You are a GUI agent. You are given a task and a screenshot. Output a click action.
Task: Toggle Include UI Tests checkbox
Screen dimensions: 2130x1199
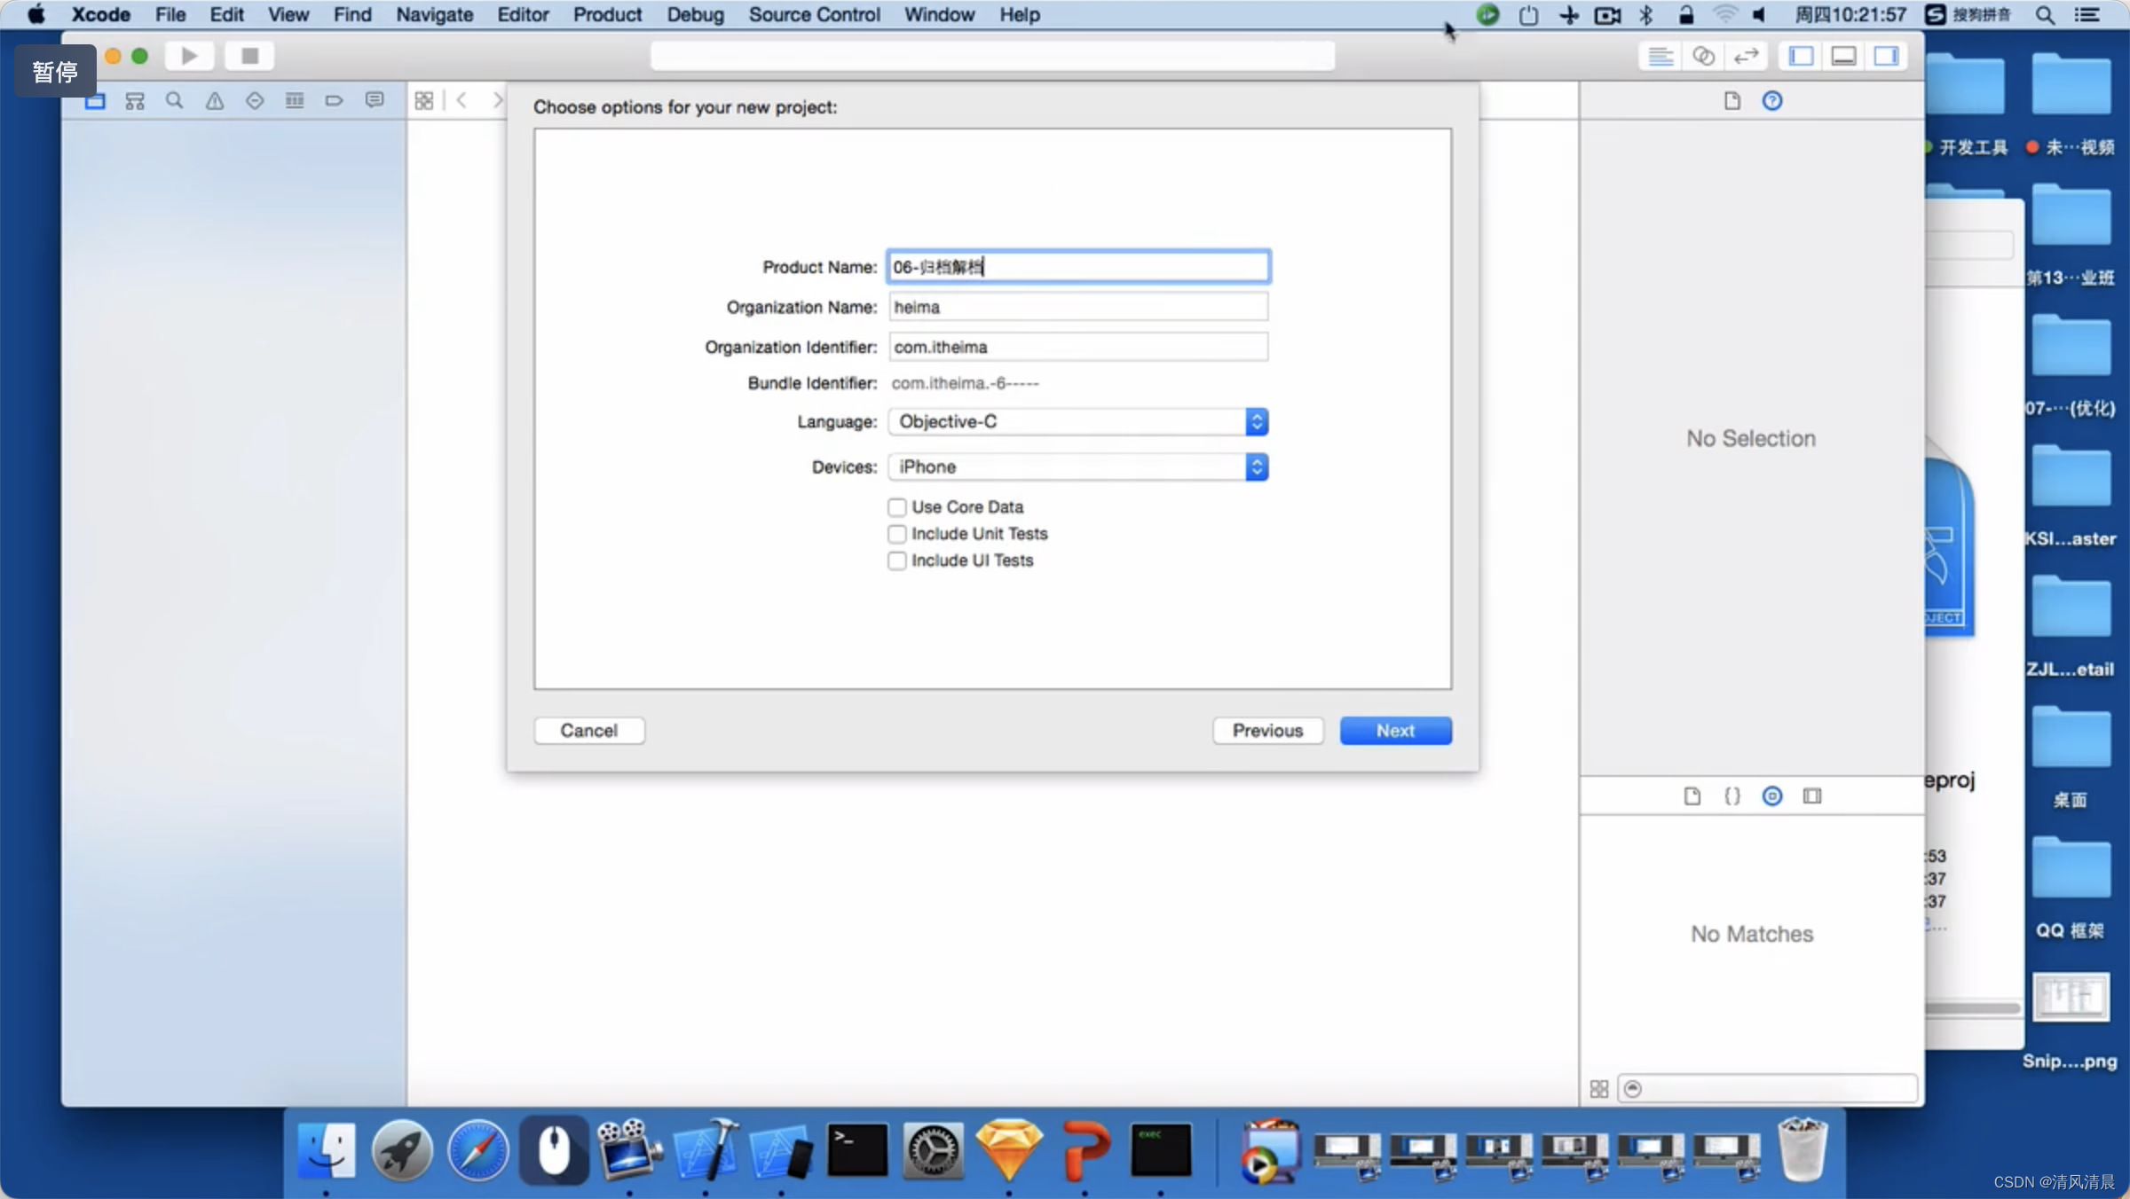click(896, 560)
